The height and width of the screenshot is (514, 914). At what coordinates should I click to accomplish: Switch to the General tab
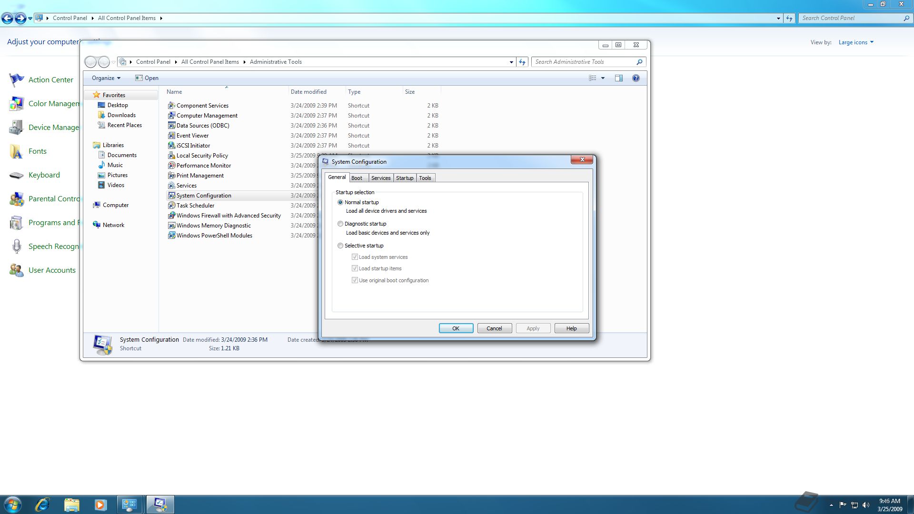pyautogui.click(x=337, y=177)
